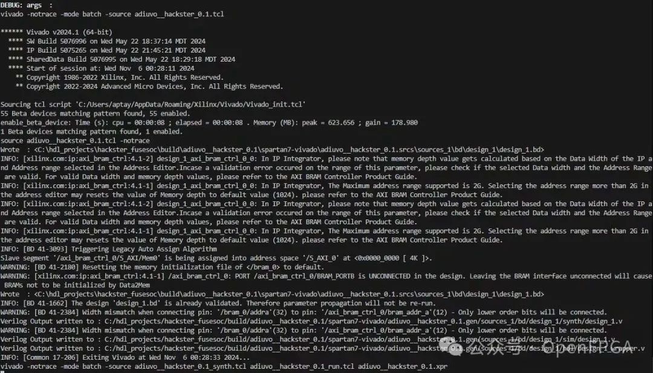Viewport: 653px width, 373px height.
Task: Select the source adiuvo__hackster_0.1.tcl -notrace line
Action: (x=75, y=141)
